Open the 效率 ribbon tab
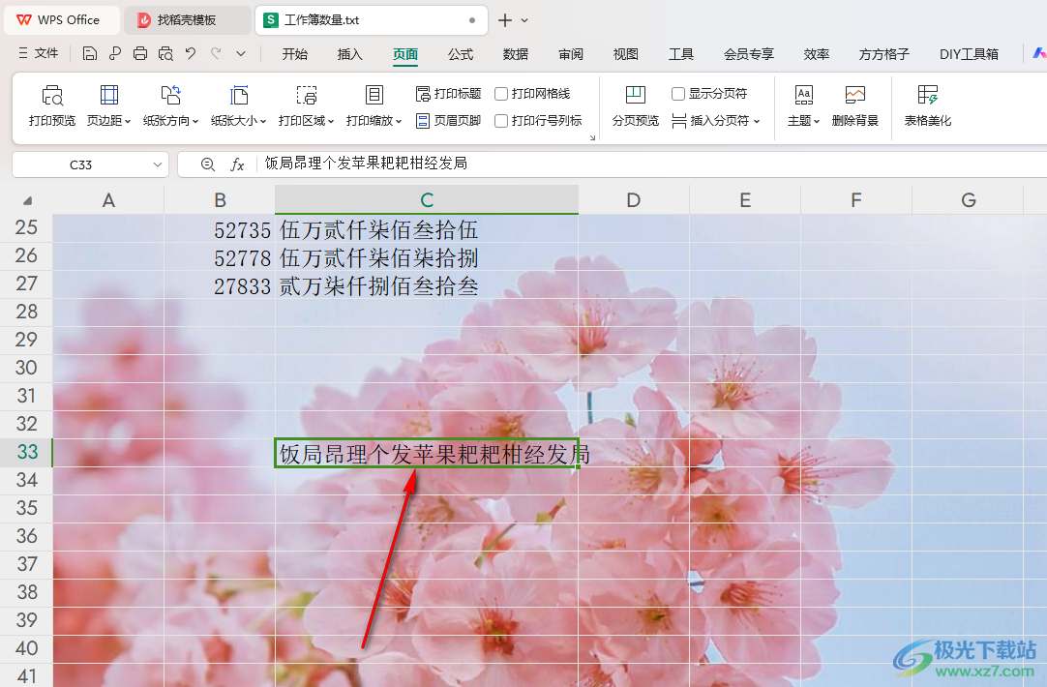The image size is (1047, 687). [817, 54]
